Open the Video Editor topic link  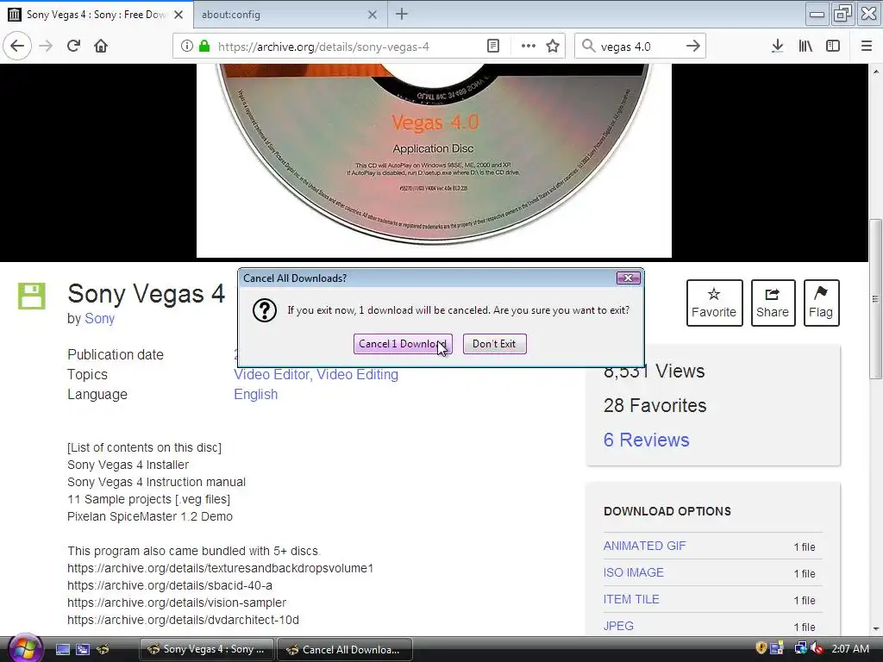click(x=272, y=374)
